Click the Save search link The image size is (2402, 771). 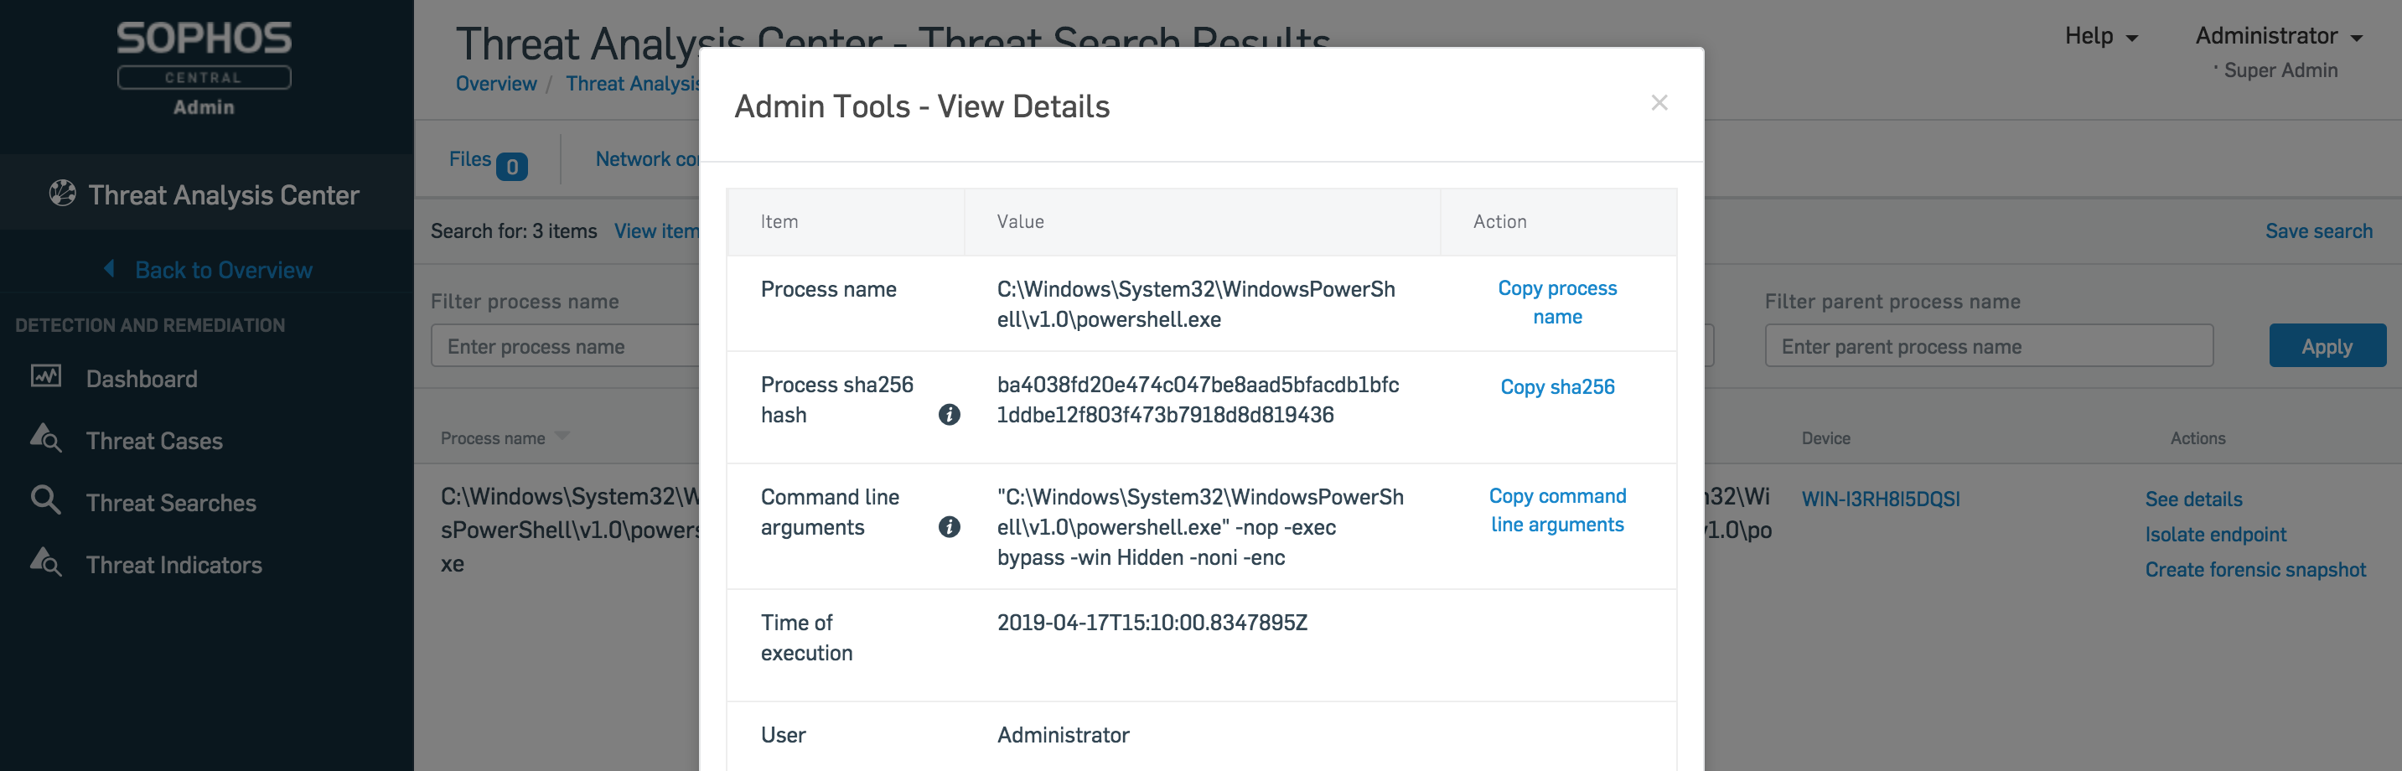click(2319, 231)
